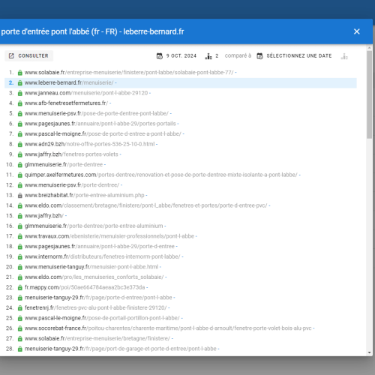Open the www.internorm.fr distributeurs link
The height and width of the screenshot is (375, 375).
click(102, 256)
